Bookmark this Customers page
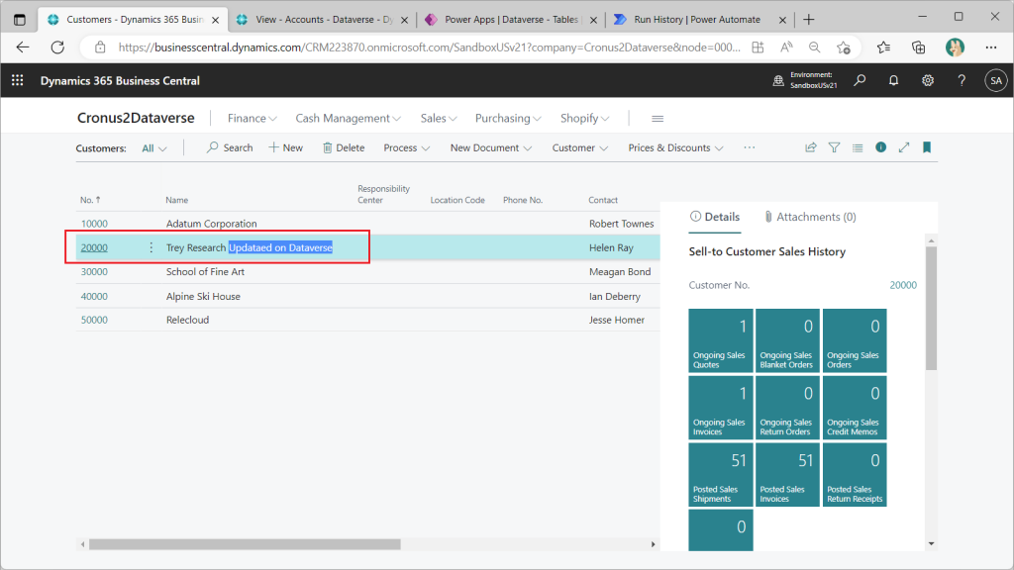 tap(927, 147)
